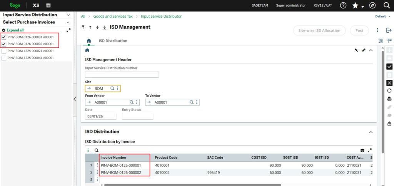Click the Site-wise ISD Allocation button
Viewport: 394px width, 186px height.
pos(319,30)
